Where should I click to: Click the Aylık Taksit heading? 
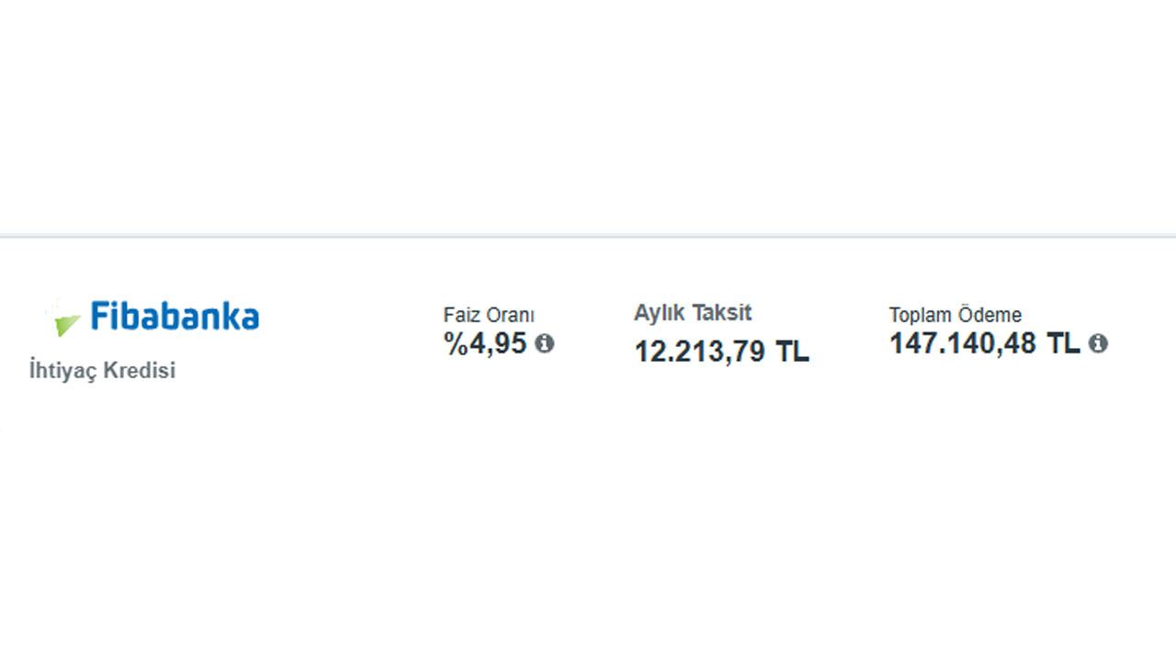tap(693, 313)
